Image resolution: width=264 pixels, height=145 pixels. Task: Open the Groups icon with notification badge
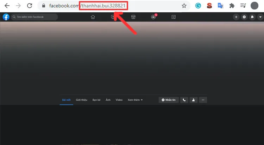pyautogui.click(x=153, y=17)
